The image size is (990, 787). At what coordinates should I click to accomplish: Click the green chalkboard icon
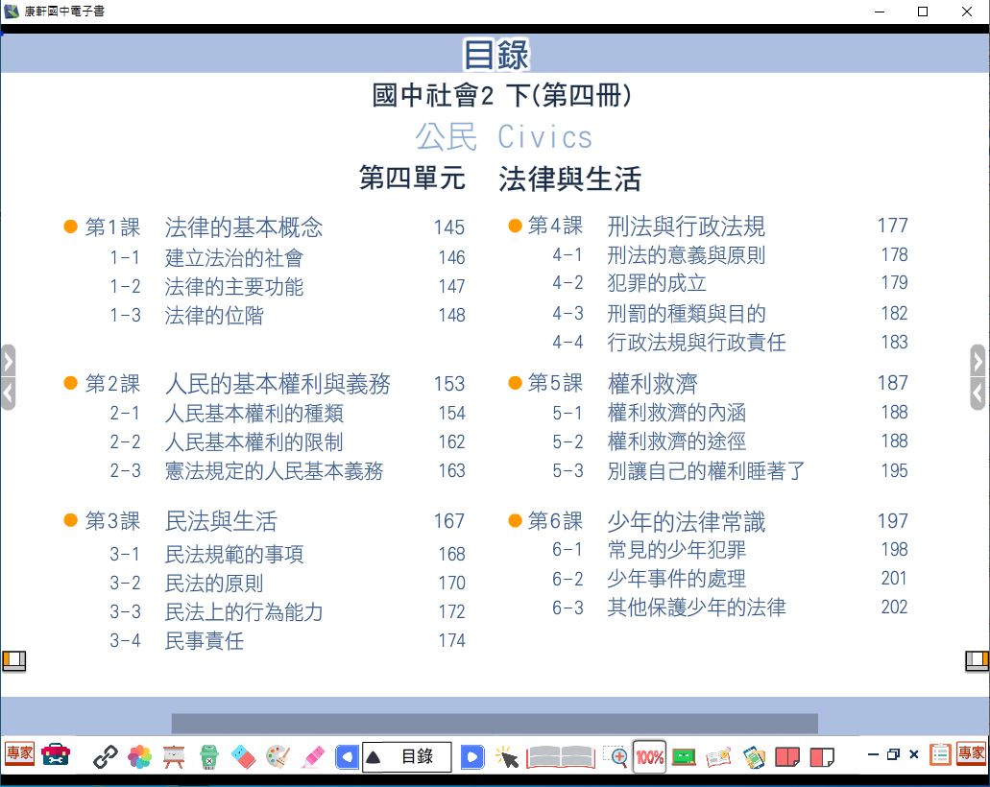[x=684, y=756]
